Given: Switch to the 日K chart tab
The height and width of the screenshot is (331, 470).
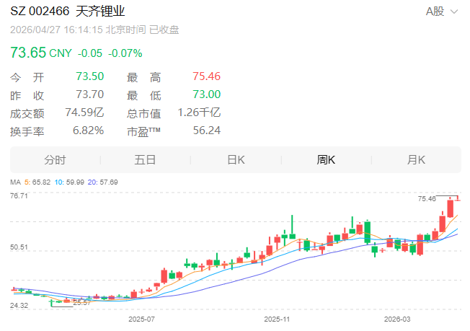Looking at the screenshot, I should pyautogui.click(x=236, y=160).
